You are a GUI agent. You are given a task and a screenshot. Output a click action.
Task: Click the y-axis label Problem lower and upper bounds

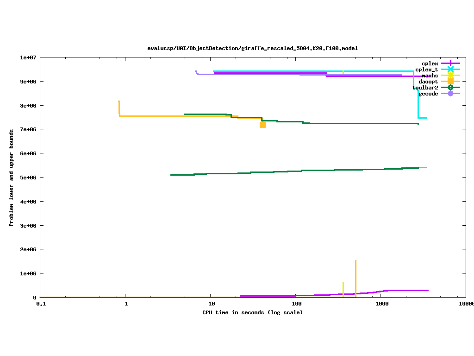[x=12, y=178]
